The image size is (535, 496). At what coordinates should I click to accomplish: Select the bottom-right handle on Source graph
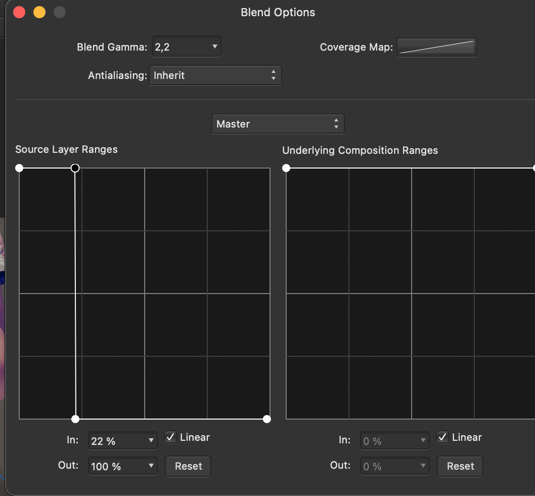pyautogui.click(x=266, y=419)
